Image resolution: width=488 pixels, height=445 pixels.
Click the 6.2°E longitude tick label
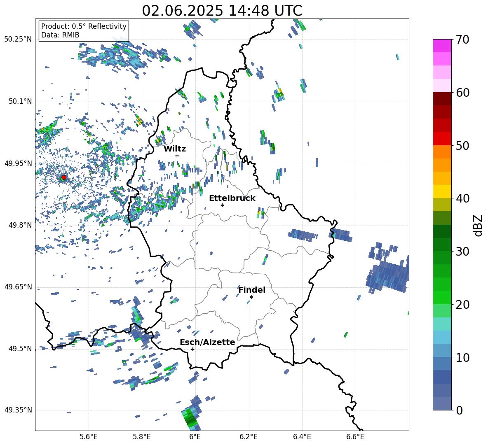tap(249, 437)
